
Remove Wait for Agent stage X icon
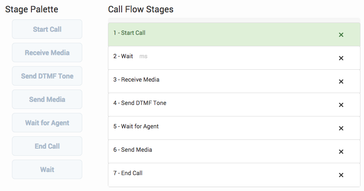click(x=341, y=128)
